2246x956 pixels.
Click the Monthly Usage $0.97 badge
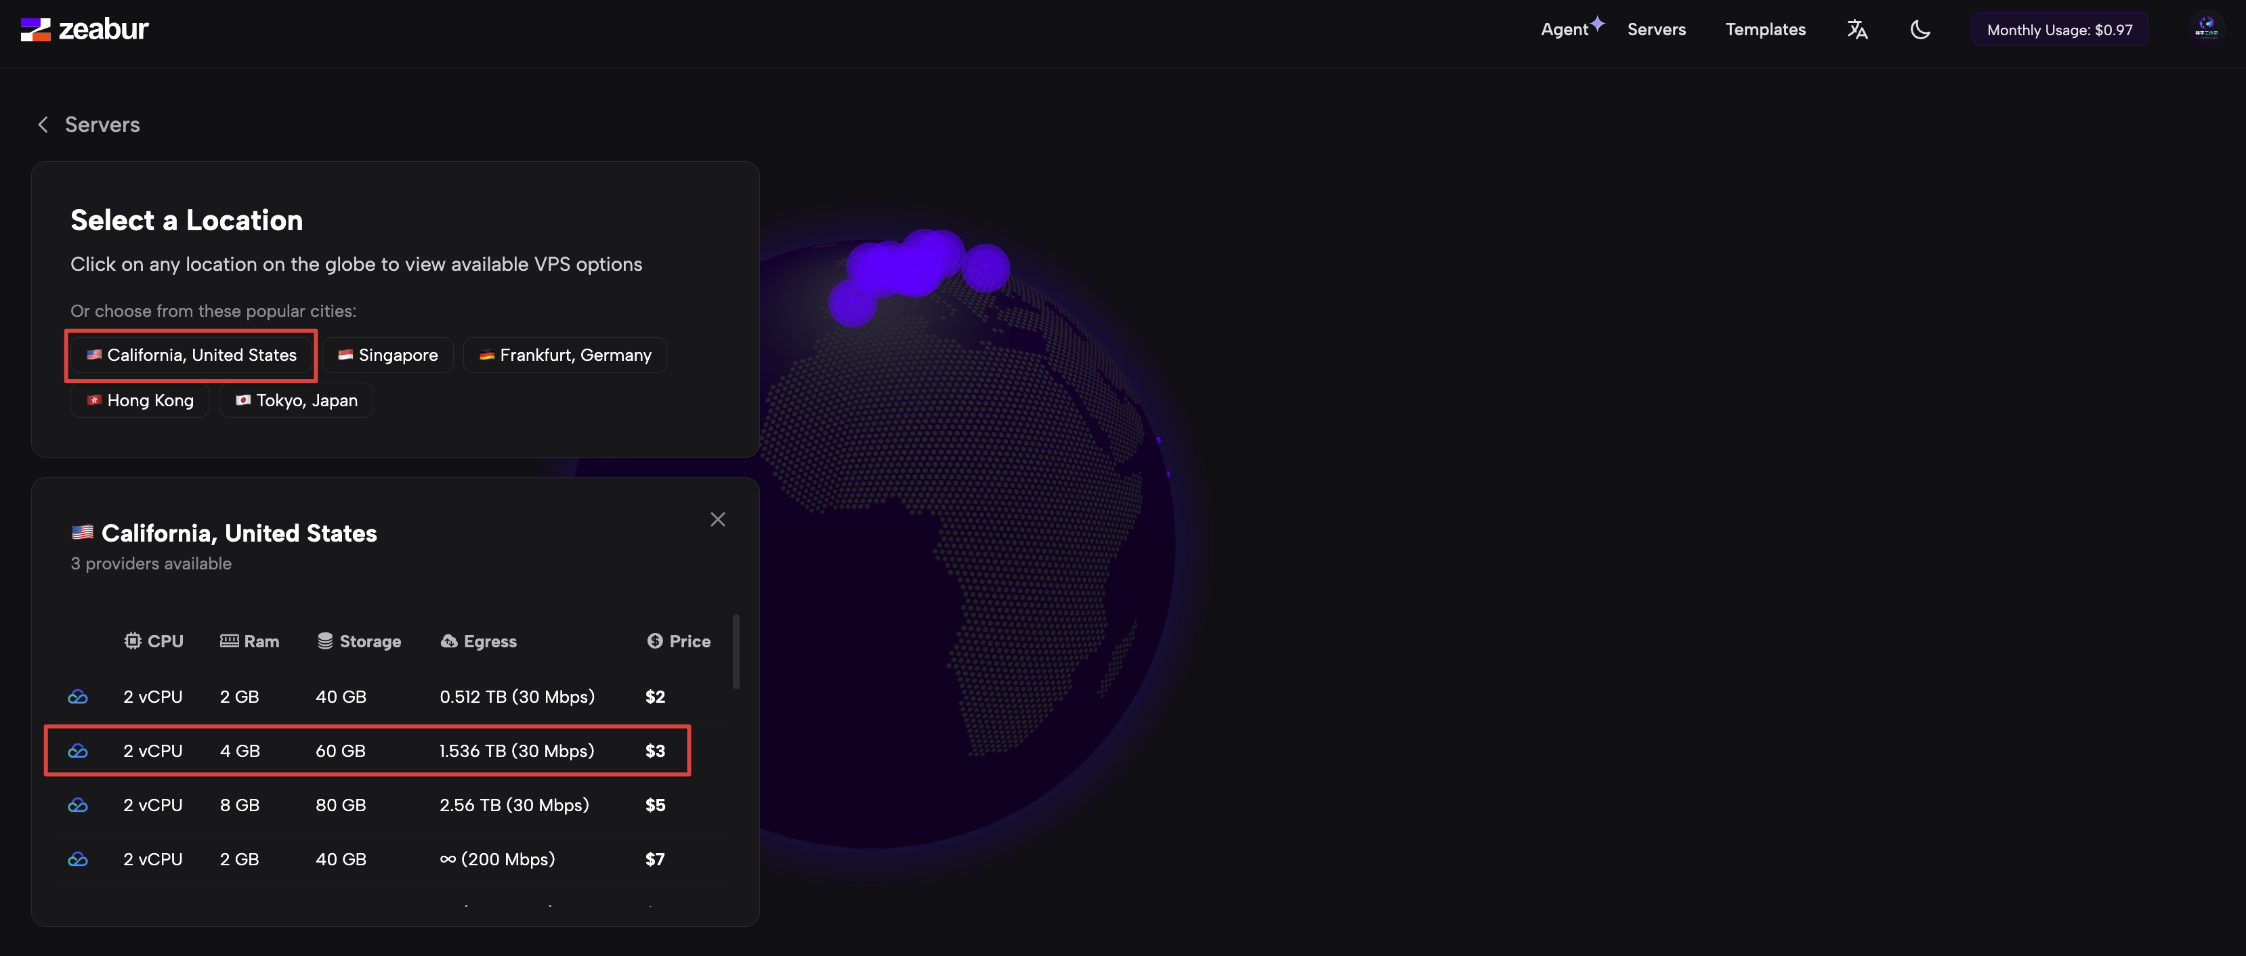pos(2060,30)
